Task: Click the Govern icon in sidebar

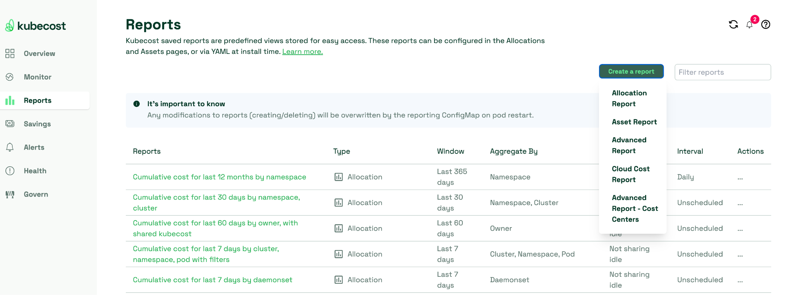Action: (10, 194)
